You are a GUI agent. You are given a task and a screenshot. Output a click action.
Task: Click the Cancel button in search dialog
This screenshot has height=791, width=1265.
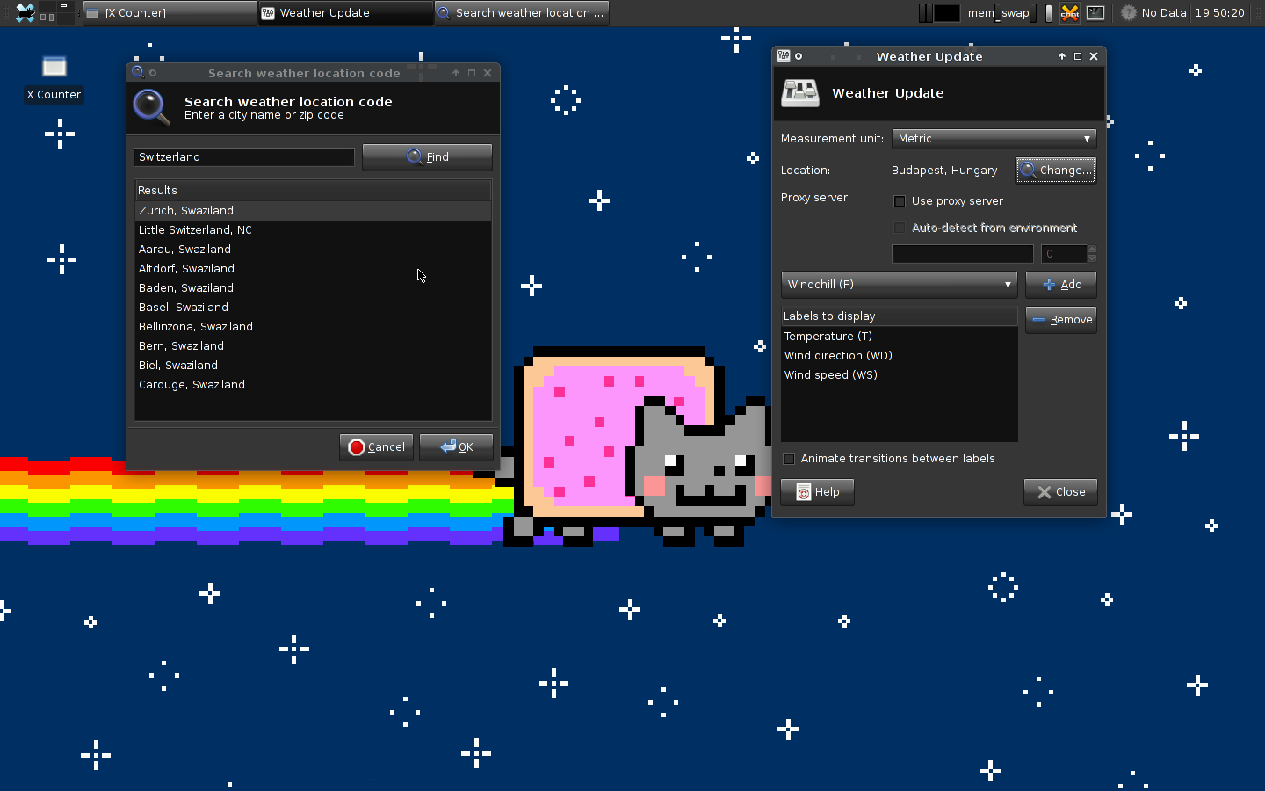(x=376, y=447)
